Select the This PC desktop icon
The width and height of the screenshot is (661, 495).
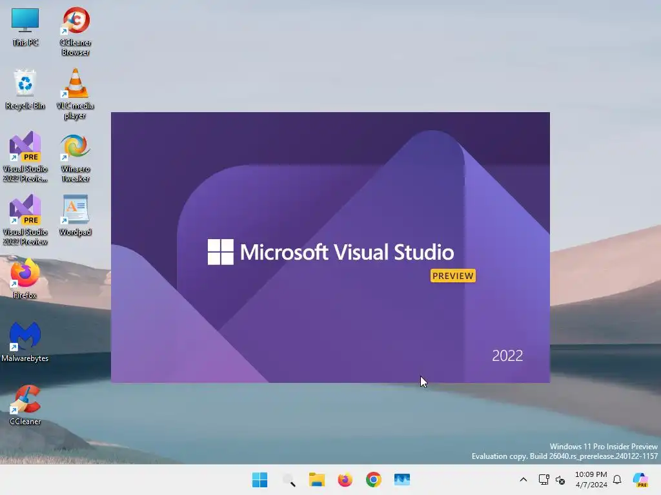pyautogui.click(x=25, y=27)
